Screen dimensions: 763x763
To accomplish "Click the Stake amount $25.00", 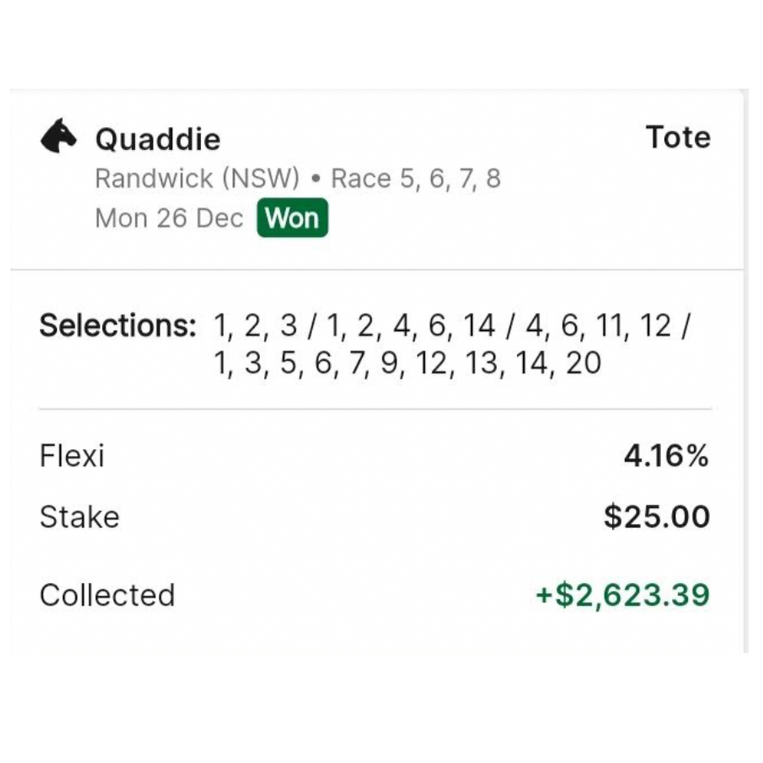I will coord(659,516).
